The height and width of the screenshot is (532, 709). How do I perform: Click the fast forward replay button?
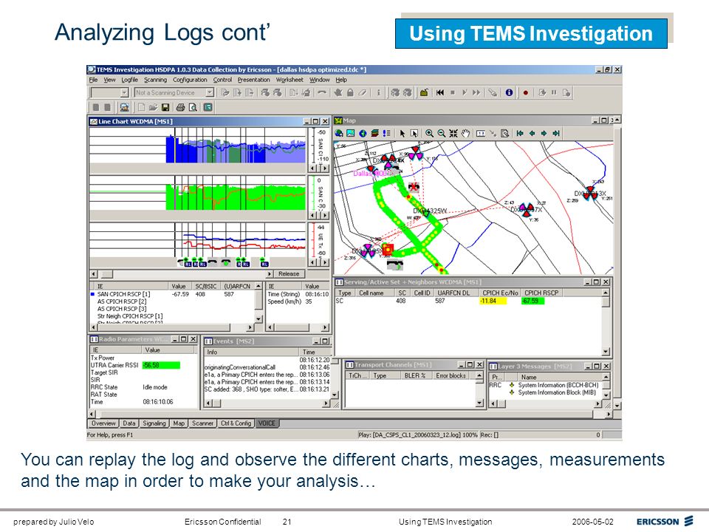tap(476, 93)
